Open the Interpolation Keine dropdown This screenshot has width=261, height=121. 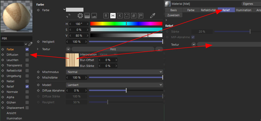(108, 54)
